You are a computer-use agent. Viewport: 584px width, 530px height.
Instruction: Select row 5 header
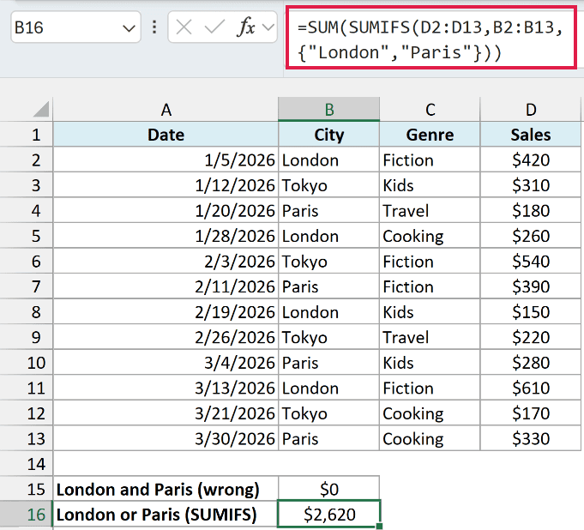point(27,236)
